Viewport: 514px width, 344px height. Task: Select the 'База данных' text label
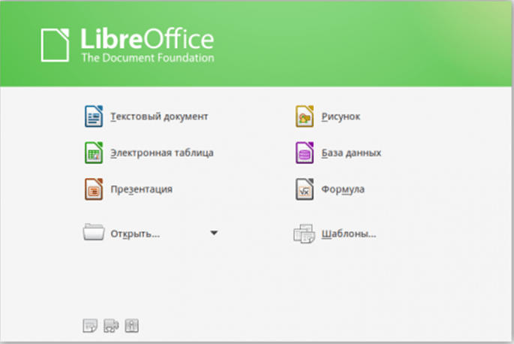[351, 152]
